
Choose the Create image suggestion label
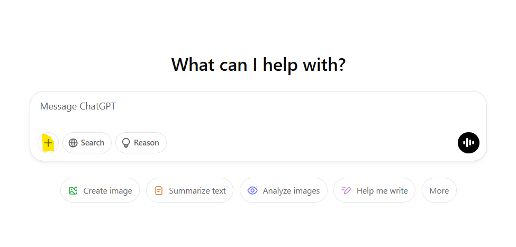[x=107, y=190]
